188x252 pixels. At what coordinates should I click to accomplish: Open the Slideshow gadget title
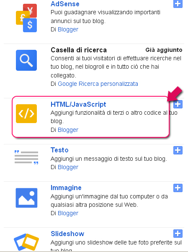click(67, 234)
